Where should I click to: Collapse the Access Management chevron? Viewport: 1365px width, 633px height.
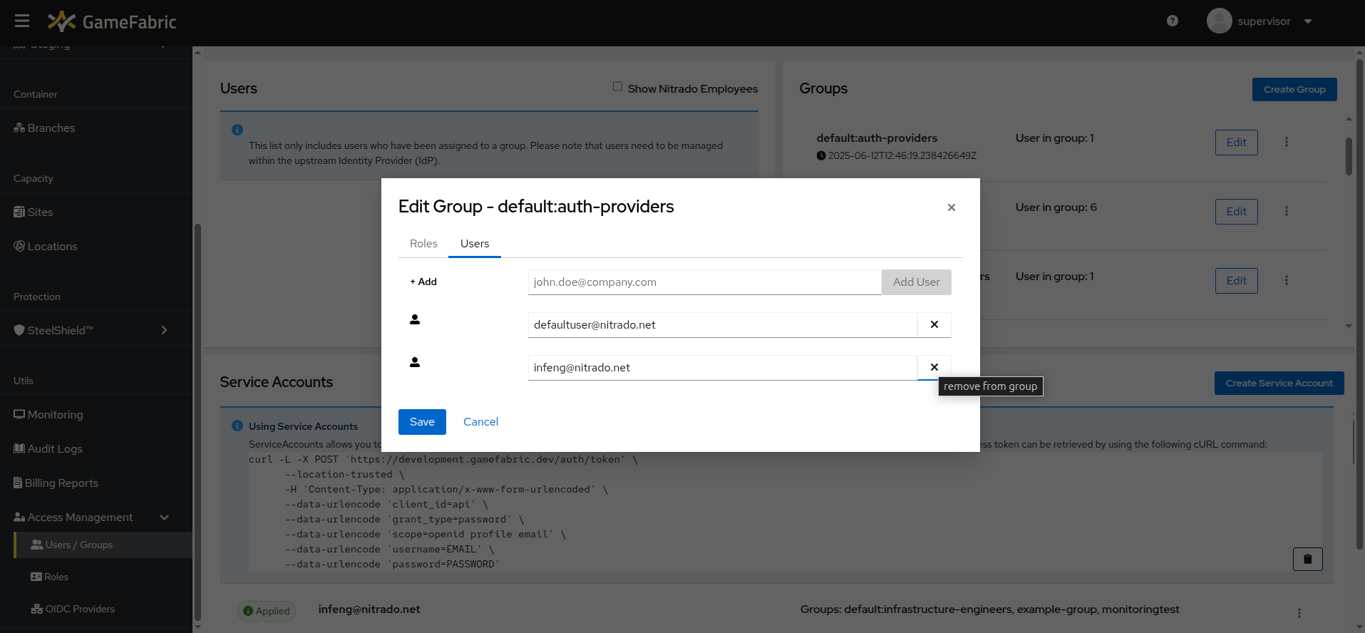[165, 518]
